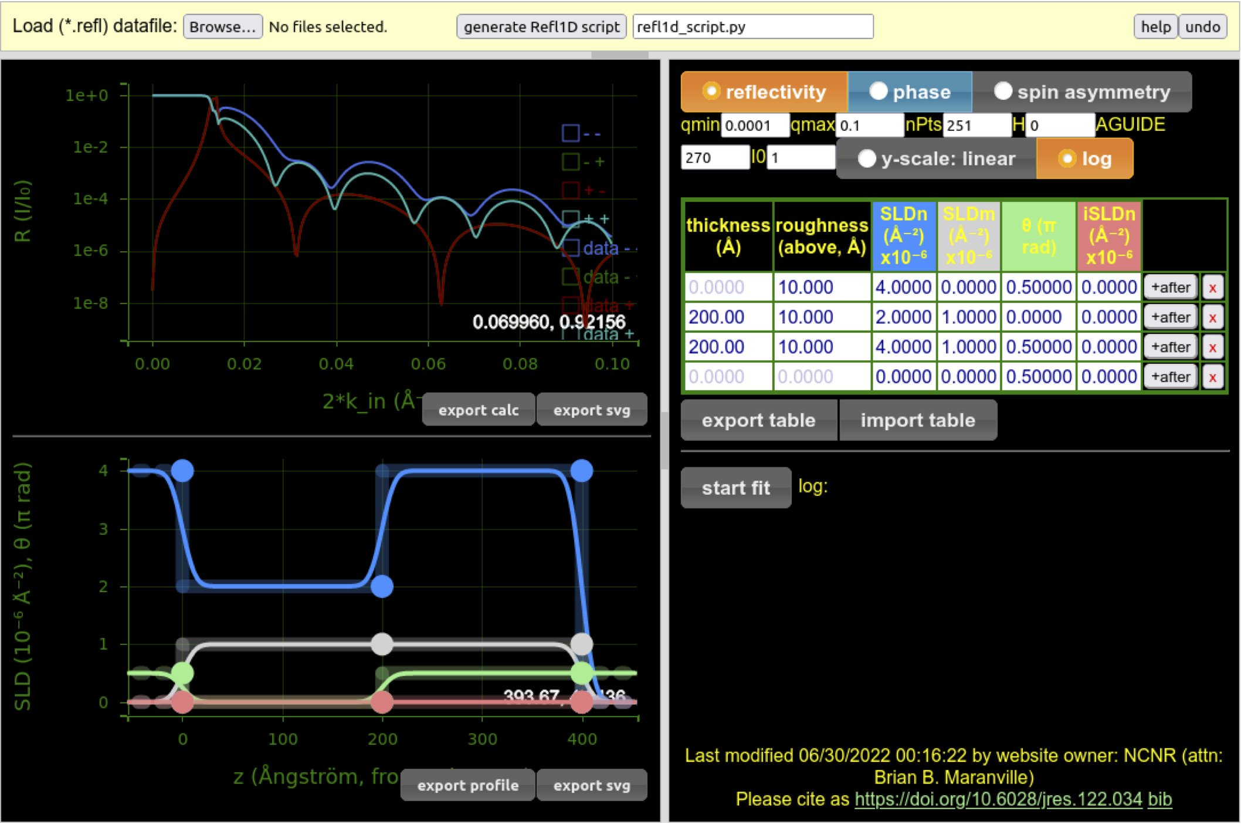Click the blue SLDn handle at z=200
Viewport: 1241px width, 824px height.
382,586
